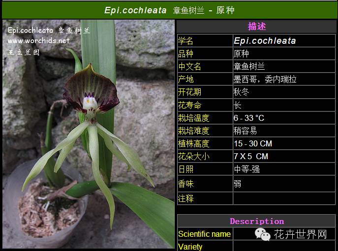Image resolution: width=338 pixels, height=251 pixels.
Task: Select the Scientific name row label
Action: coord(204,234)
